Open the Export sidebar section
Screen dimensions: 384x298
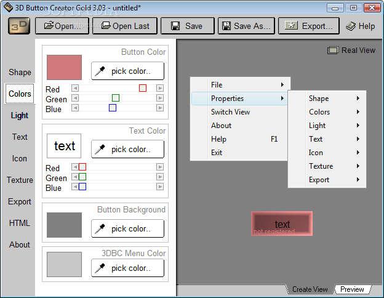point(20,202)
